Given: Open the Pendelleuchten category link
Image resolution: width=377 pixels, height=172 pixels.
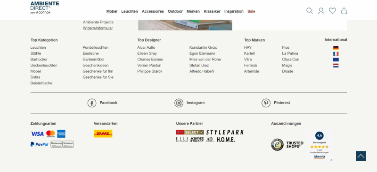Looking at the screenshot, I should (x=96, y=47).
